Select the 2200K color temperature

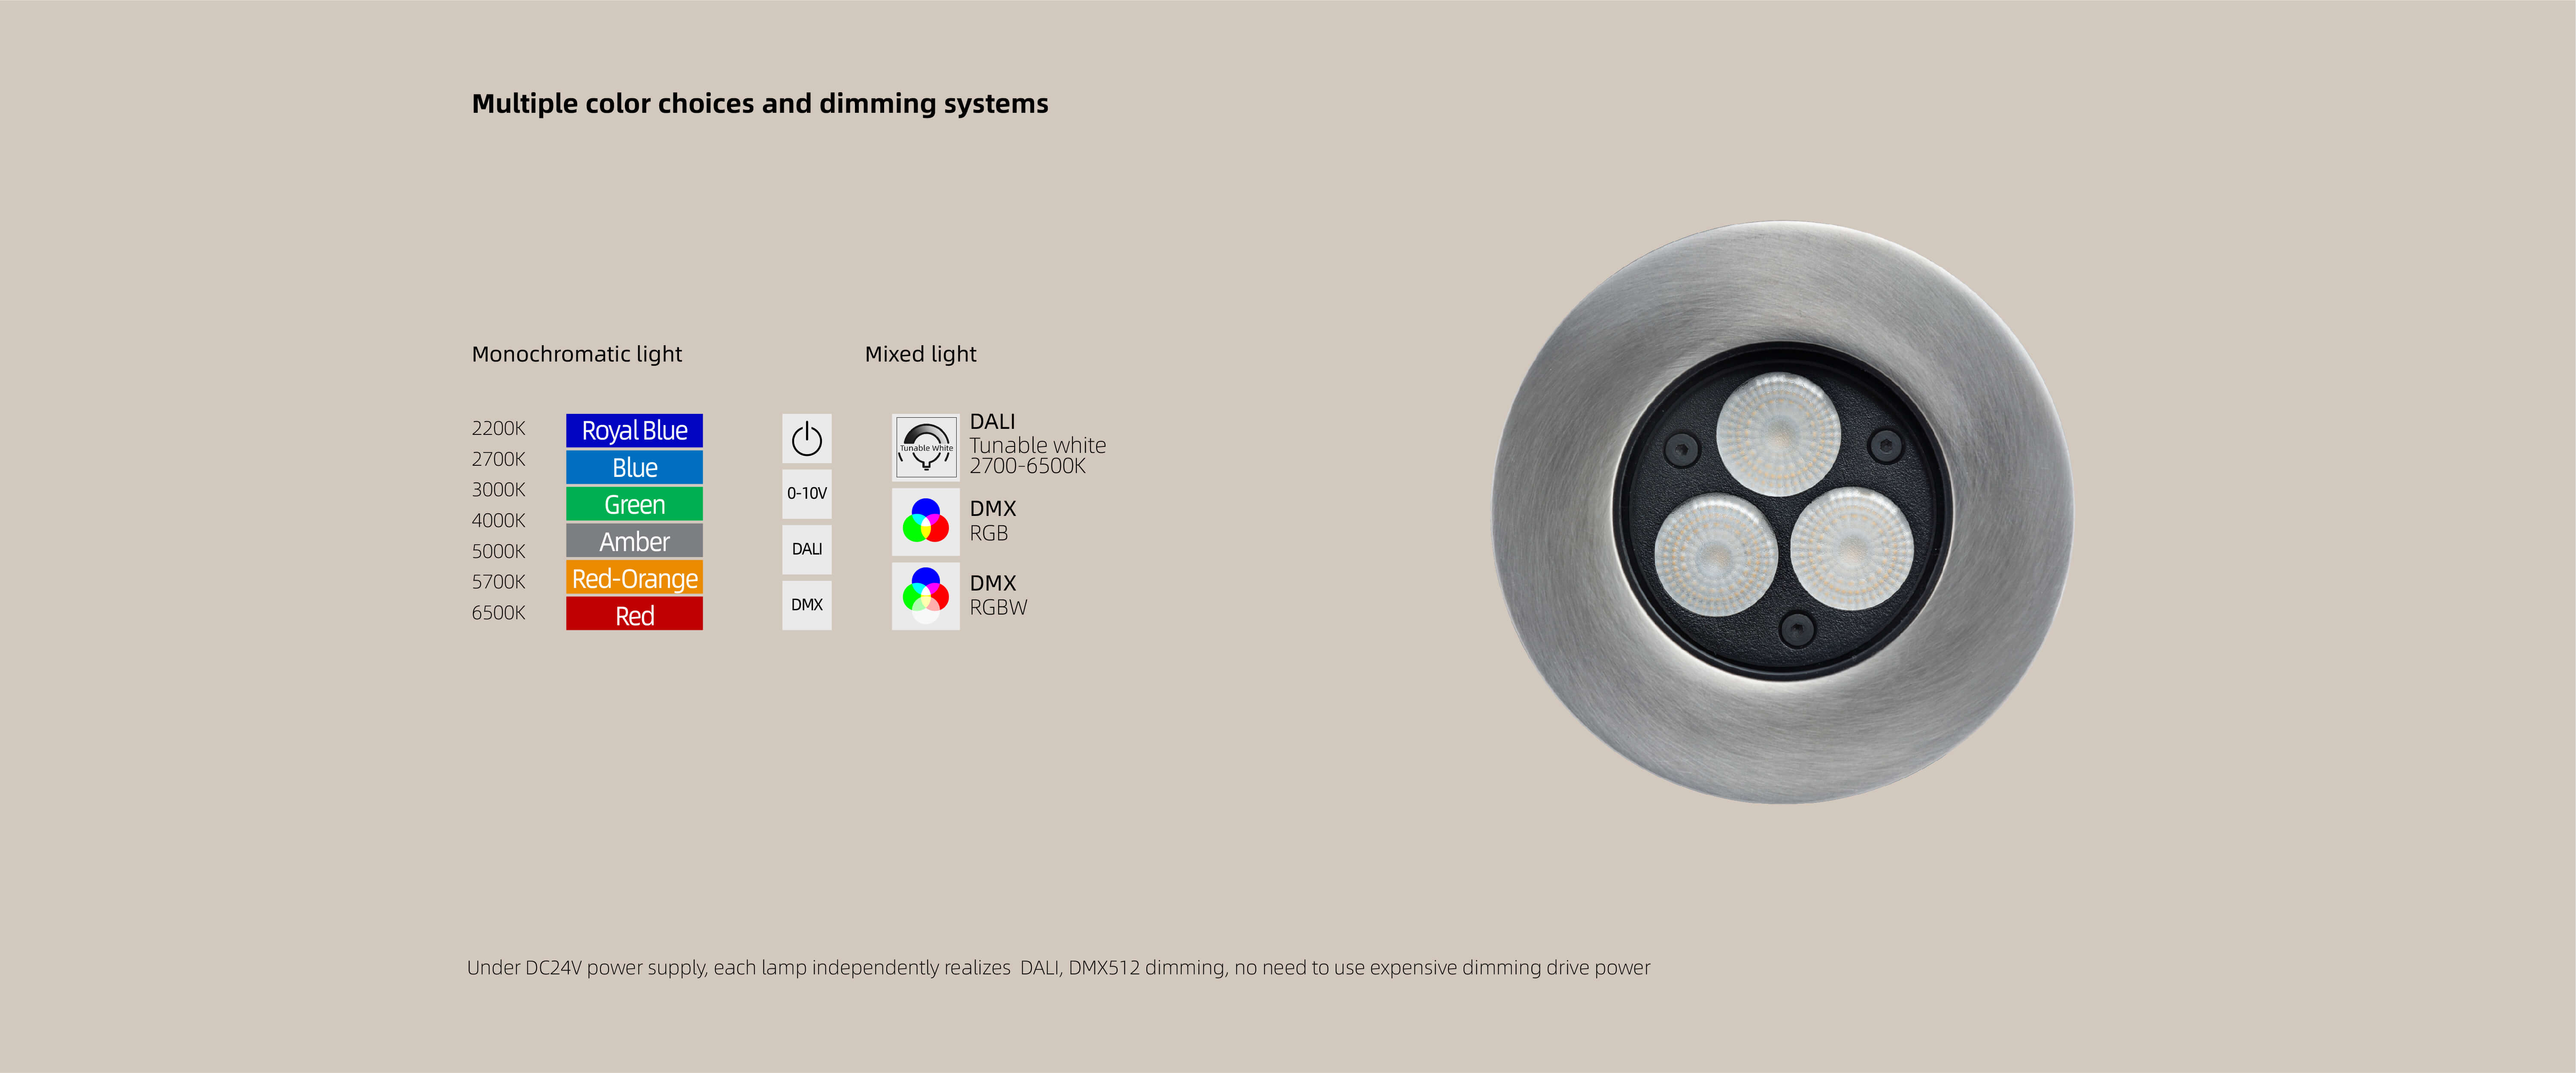coord(498,428)
